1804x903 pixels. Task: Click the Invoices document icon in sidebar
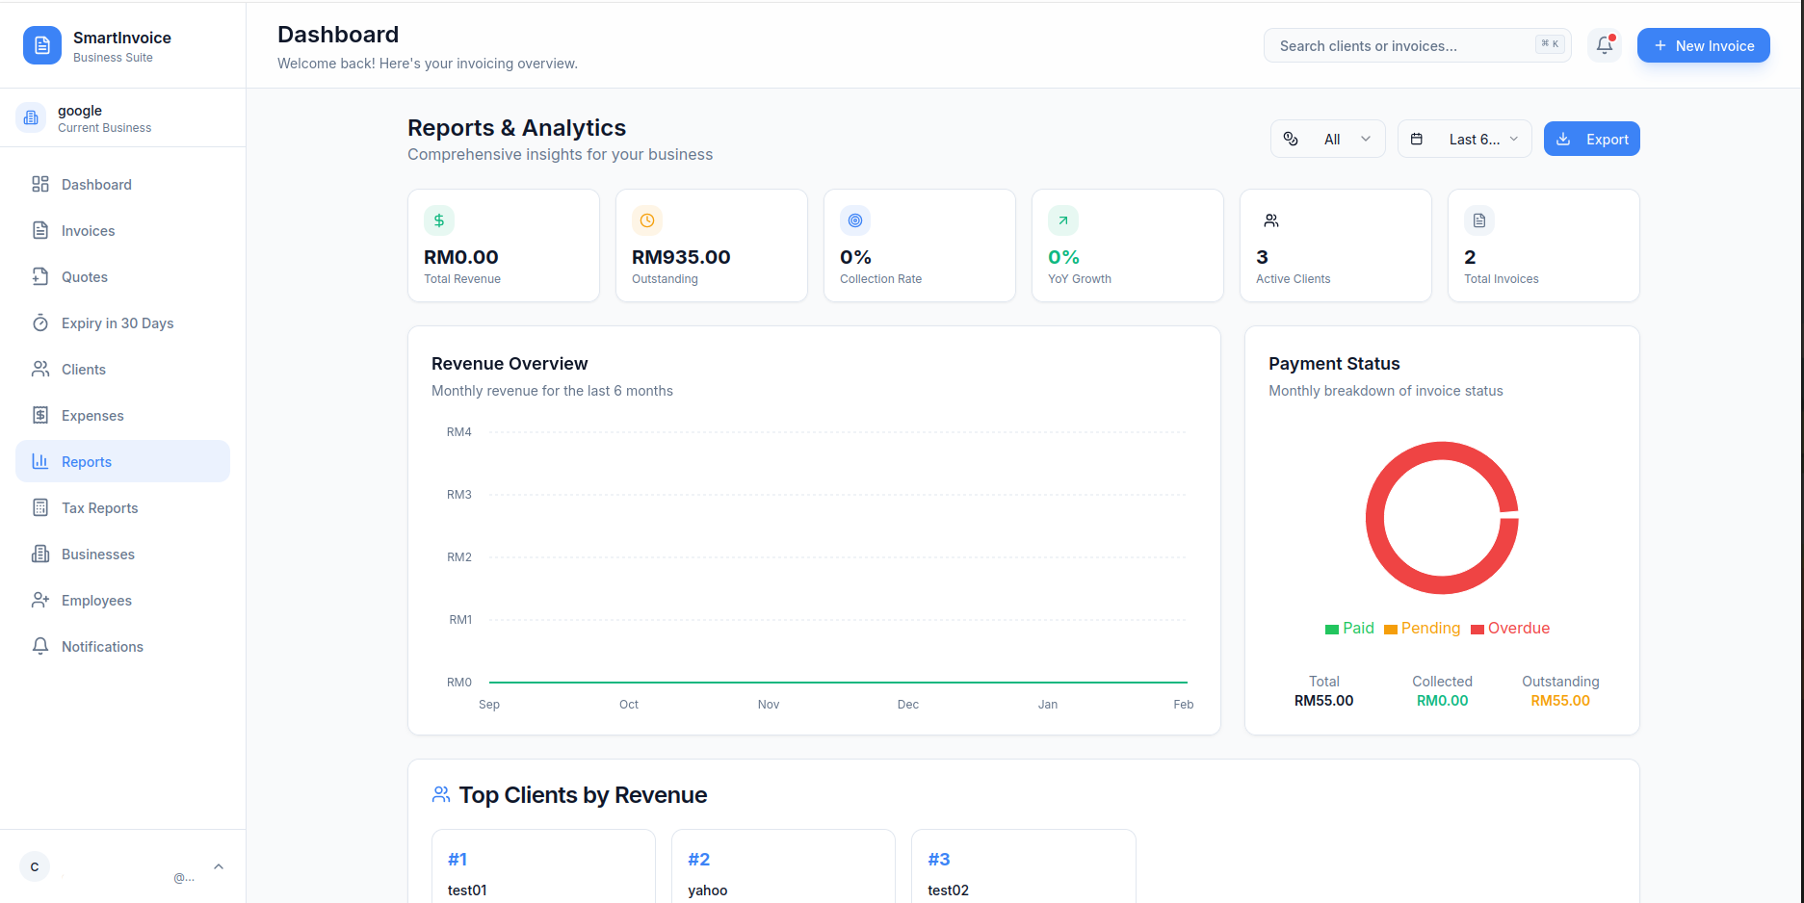point(40,230)
